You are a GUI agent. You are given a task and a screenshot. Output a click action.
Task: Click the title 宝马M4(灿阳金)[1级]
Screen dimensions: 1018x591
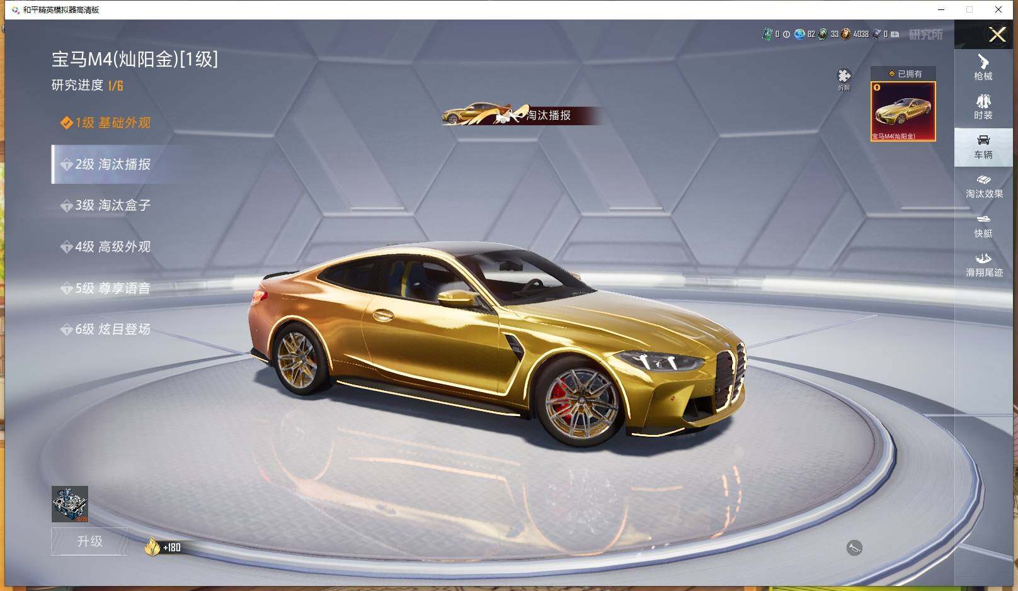135,59
